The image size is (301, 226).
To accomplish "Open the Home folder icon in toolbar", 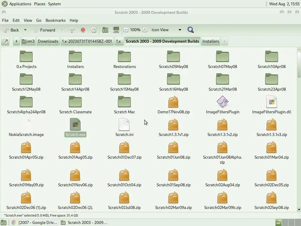I will tap(105, 30).
